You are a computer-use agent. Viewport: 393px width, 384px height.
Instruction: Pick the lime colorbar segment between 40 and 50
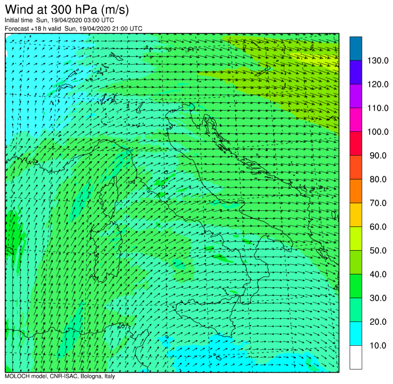click(356, 262)
